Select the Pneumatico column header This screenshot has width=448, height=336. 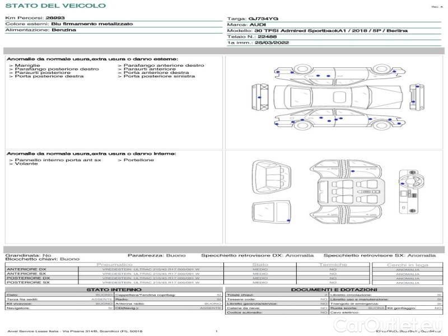click(x=114, y=264)
